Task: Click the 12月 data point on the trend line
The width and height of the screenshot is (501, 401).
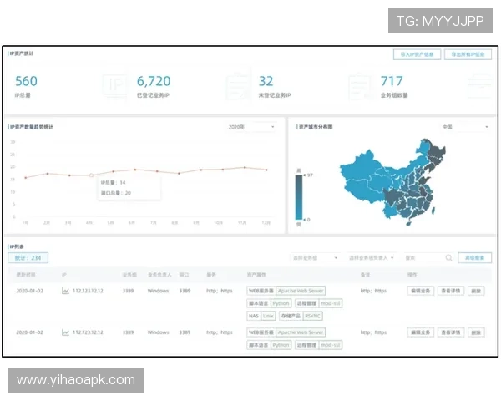Action: 267,170
